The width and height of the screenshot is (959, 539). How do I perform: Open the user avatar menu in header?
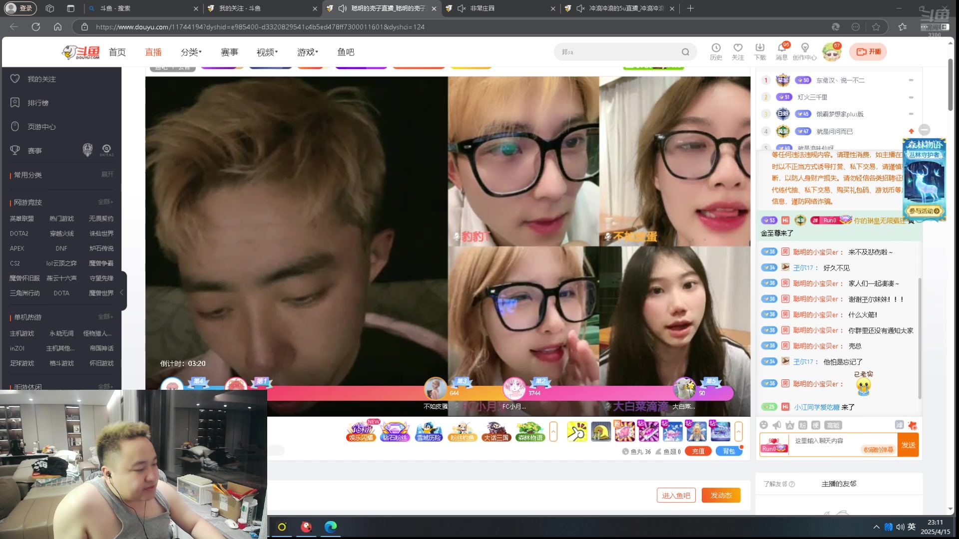click(832, 52)
